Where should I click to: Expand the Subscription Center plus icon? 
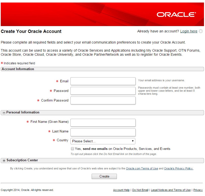(4, 161)
